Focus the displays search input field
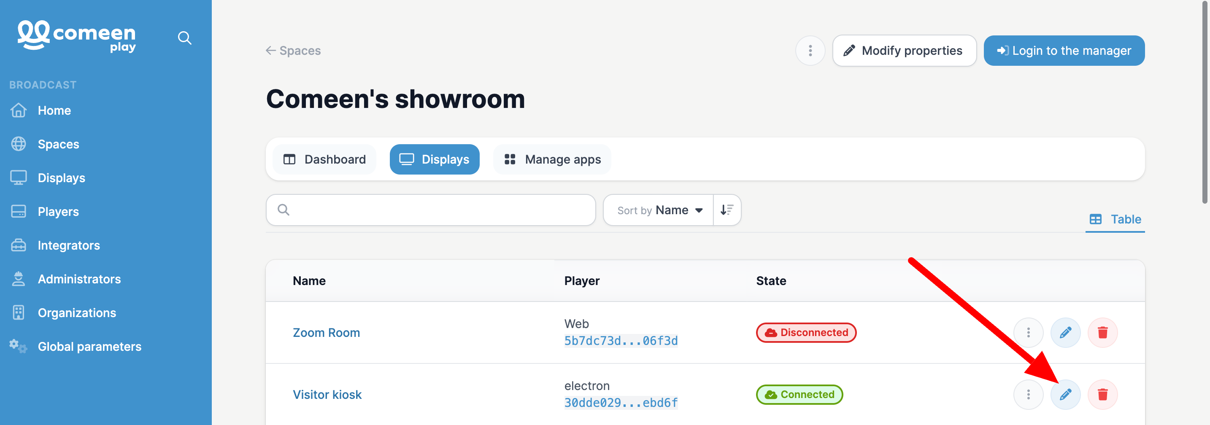The height and width of the screenshot is (425, 1210). pyautogui.click(x=431, y=210)
